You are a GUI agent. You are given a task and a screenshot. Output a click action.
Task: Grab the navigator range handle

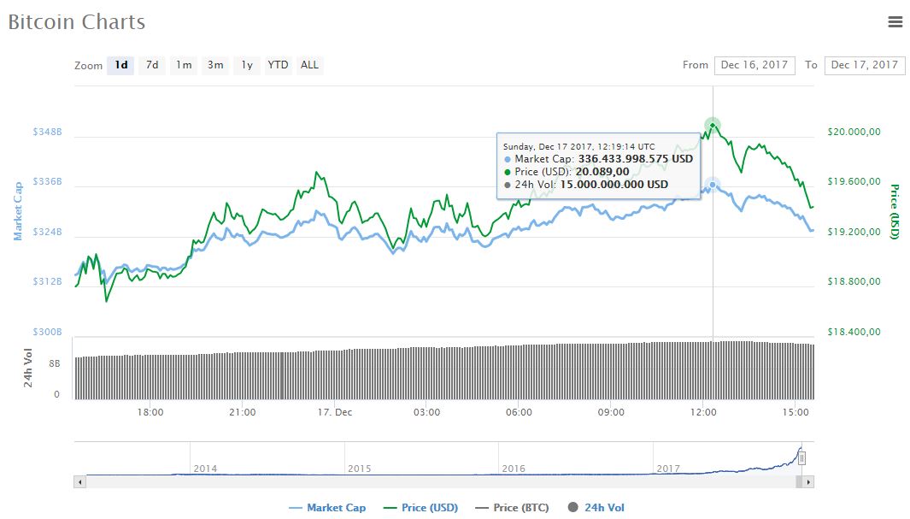[x=801, y=458]
